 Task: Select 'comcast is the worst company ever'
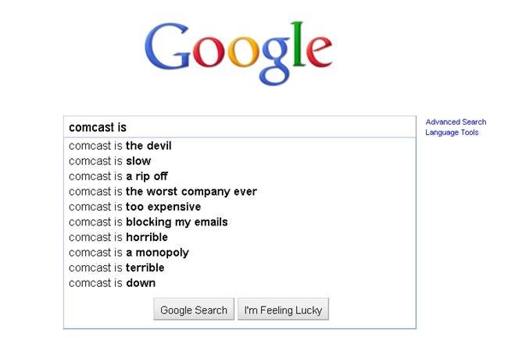coord(239,191)
